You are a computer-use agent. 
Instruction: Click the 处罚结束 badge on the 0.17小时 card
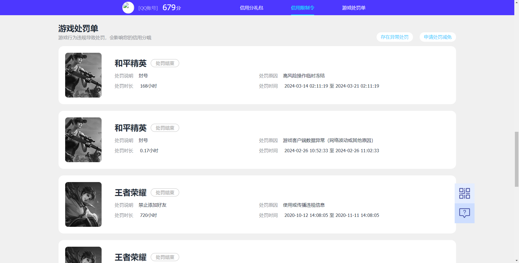tap(165, 128)
